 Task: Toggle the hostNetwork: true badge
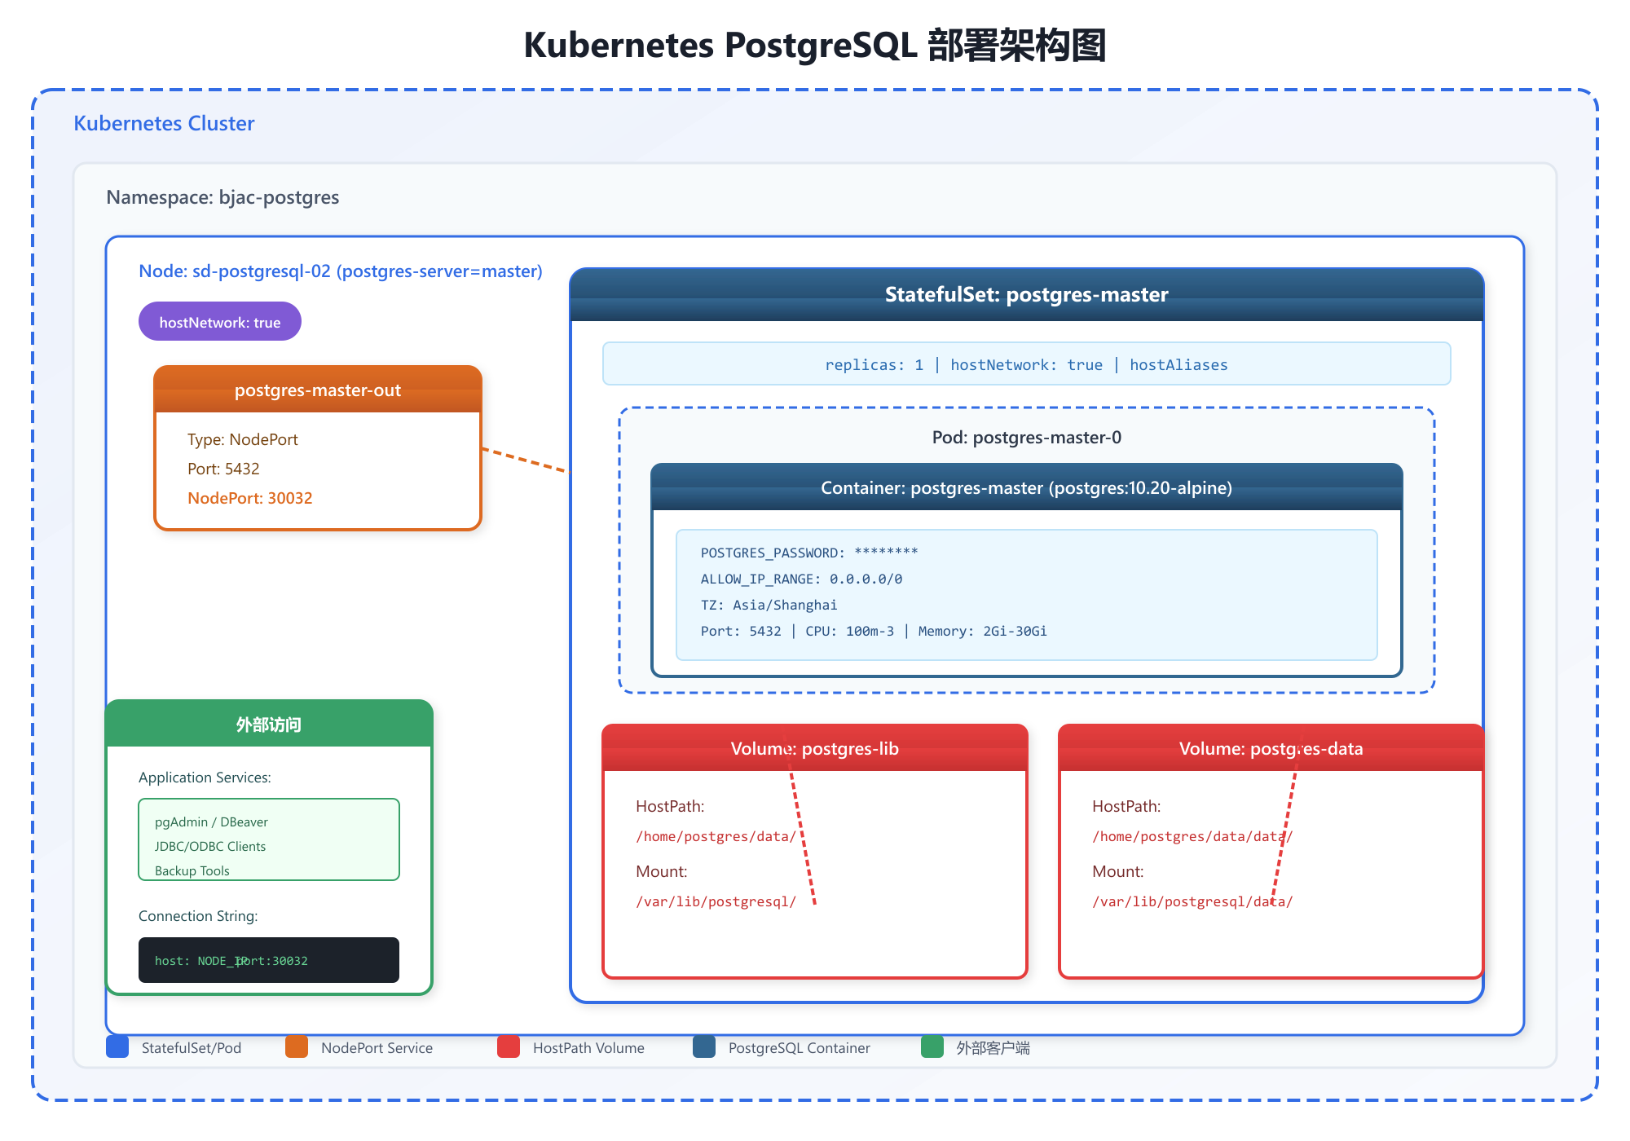pyautogui.click(x=219, y=321)
